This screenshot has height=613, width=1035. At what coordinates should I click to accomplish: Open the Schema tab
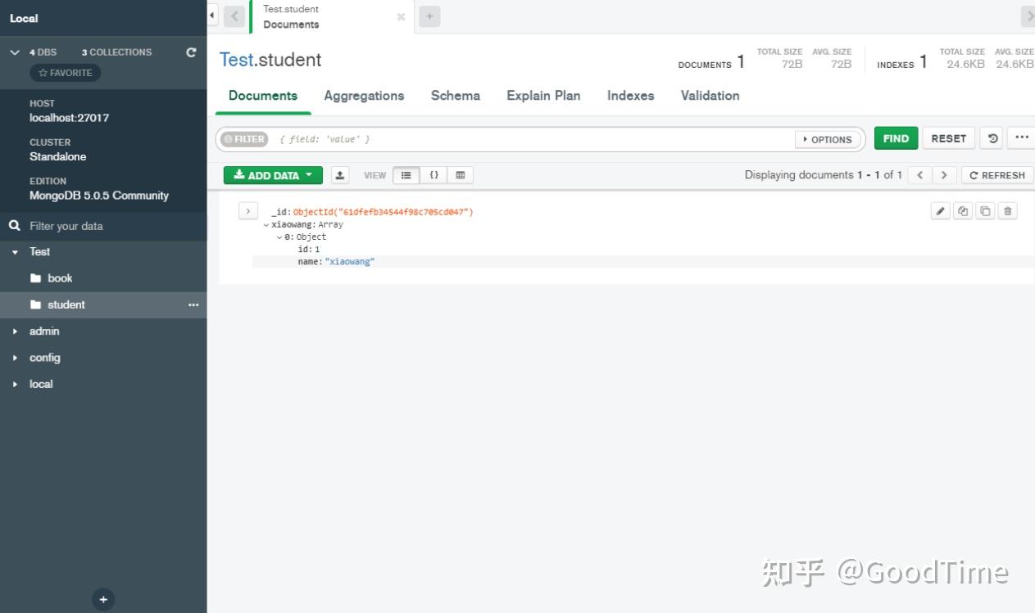(x=455, y=96)
